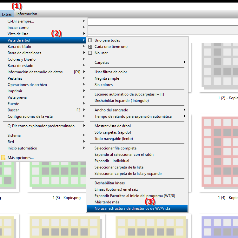Toggle 'Sin colores' option

pyautogui.click(x=137, y=85)
